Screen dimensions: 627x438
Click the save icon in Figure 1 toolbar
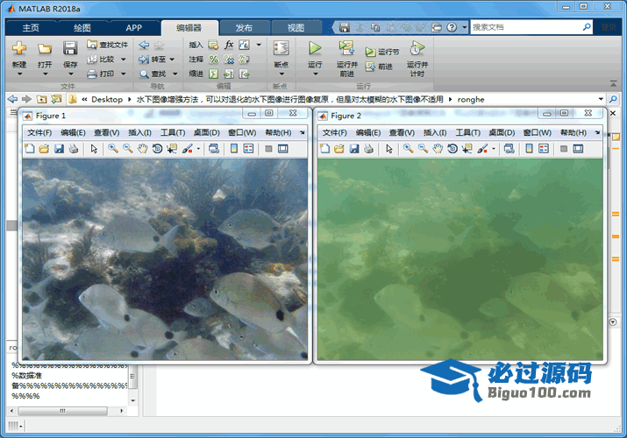(x=59, y=149)
